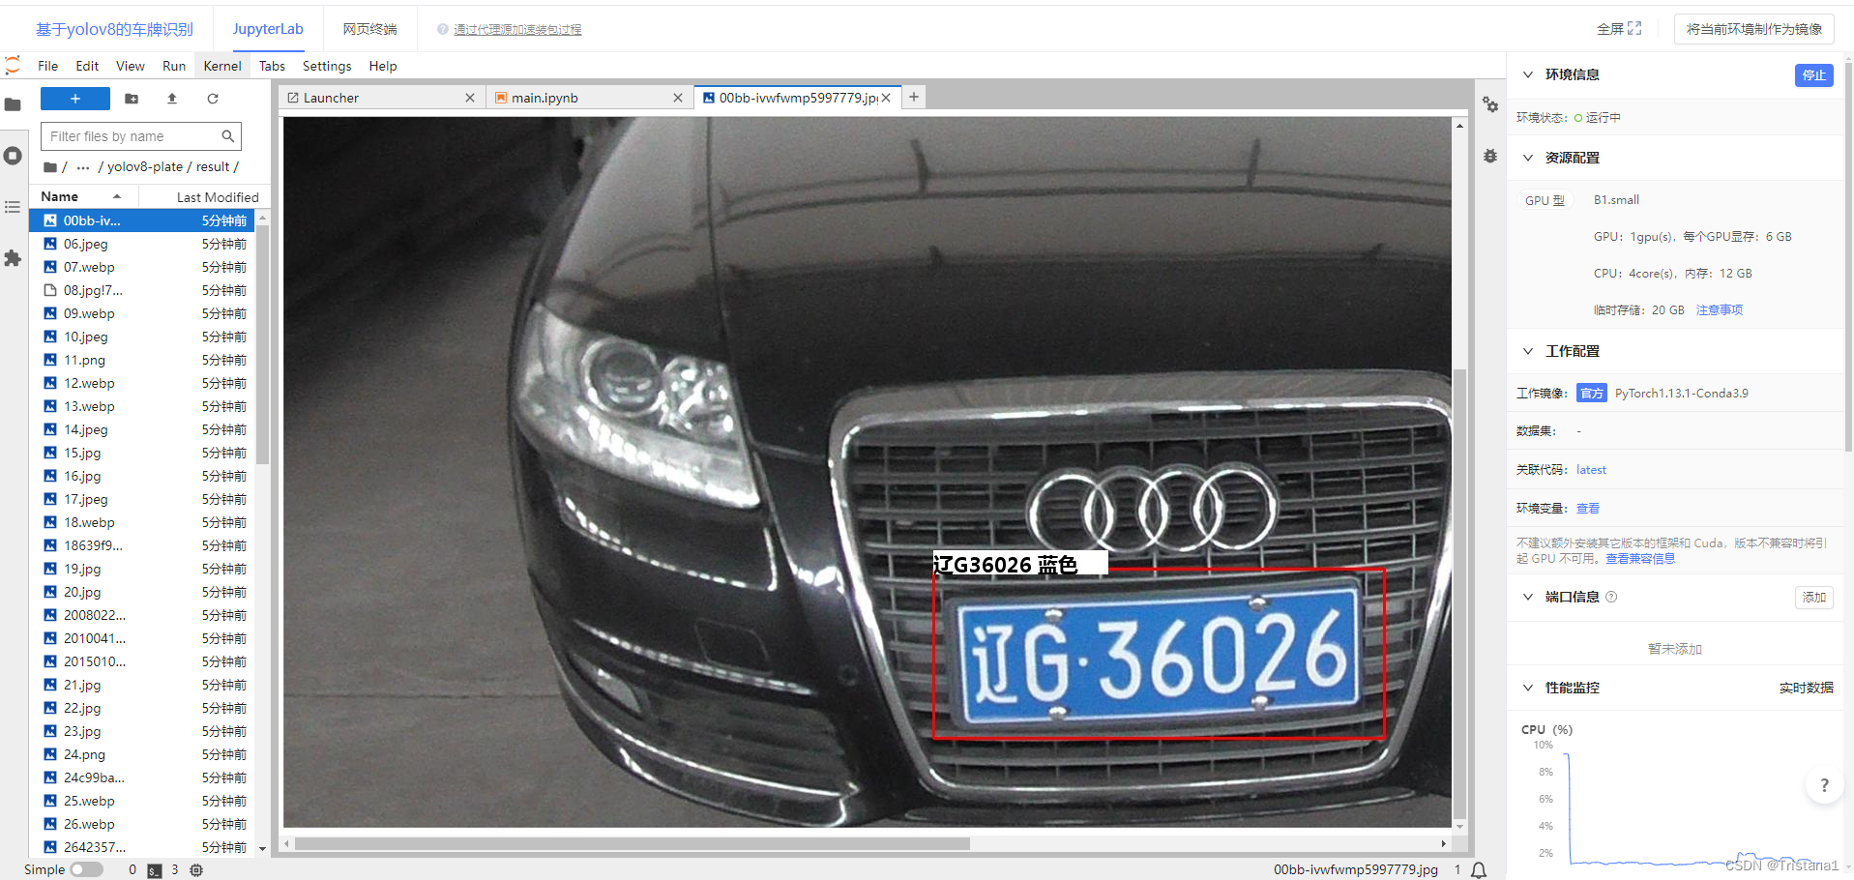Sort files by Name column header
Image resolution: width=1854 pixels, height=880 pixels.
(x=83, y=197)
